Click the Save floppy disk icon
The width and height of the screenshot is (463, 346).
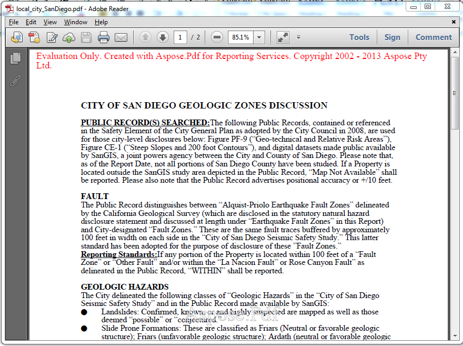click(86, 37)
